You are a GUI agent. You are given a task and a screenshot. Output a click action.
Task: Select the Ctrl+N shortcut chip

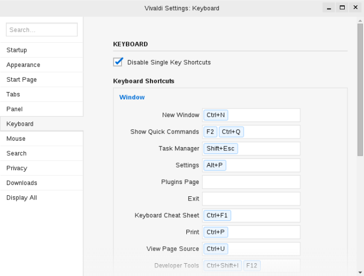pos(216,115)
